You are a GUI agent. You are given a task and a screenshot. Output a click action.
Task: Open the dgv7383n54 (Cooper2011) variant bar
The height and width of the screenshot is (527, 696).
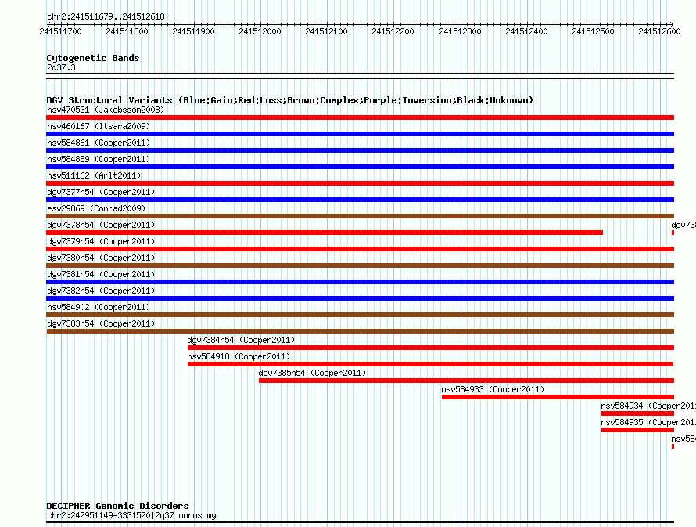(x=360, y=331)
